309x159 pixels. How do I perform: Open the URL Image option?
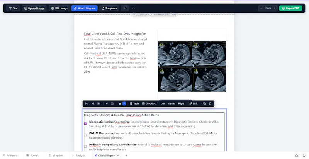(59, 8)
